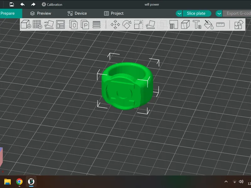Click the 'will power' project title

pyautogui.click(x=152, y=4)
